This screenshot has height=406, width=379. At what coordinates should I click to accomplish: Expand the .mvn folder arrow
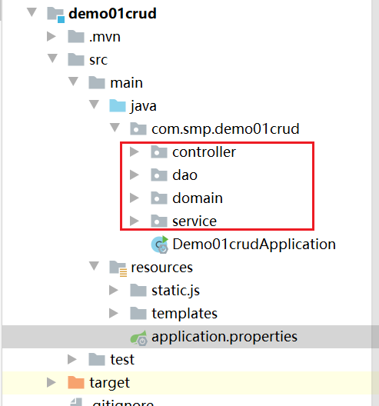coord(52,36)
